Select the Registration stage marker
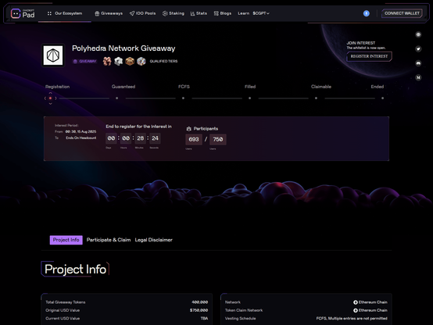 point(50,98)
